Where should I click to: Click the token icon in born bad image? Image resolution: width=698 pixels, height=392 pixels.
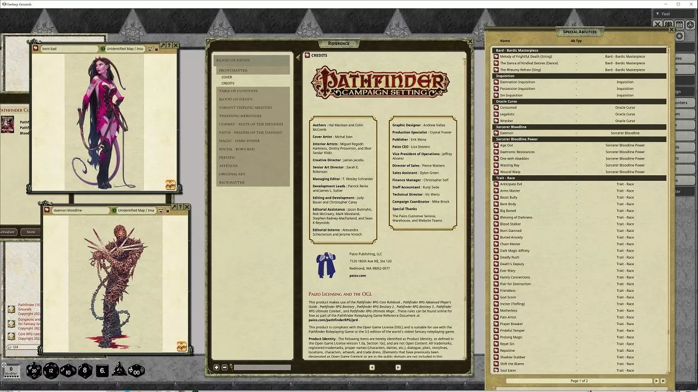pyautogui.click(x=171, y=185)
